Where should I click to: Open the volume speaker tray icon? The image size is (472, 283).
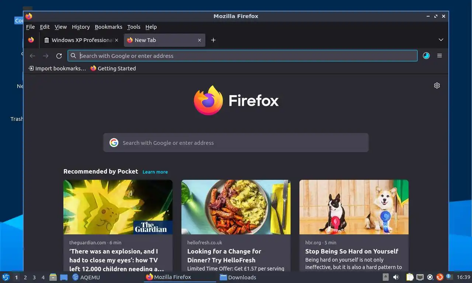396,277
